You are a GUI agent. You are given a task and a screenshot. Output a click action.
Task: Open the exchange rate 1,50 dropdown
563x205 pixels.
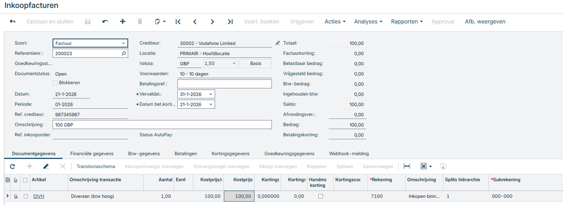point(235,64)
